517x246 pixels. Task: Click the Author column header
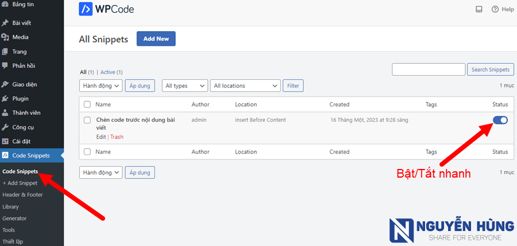point(200,105)
